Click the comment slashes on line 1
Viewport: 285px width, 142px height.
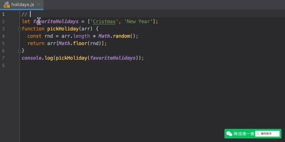tap(24, 14)
